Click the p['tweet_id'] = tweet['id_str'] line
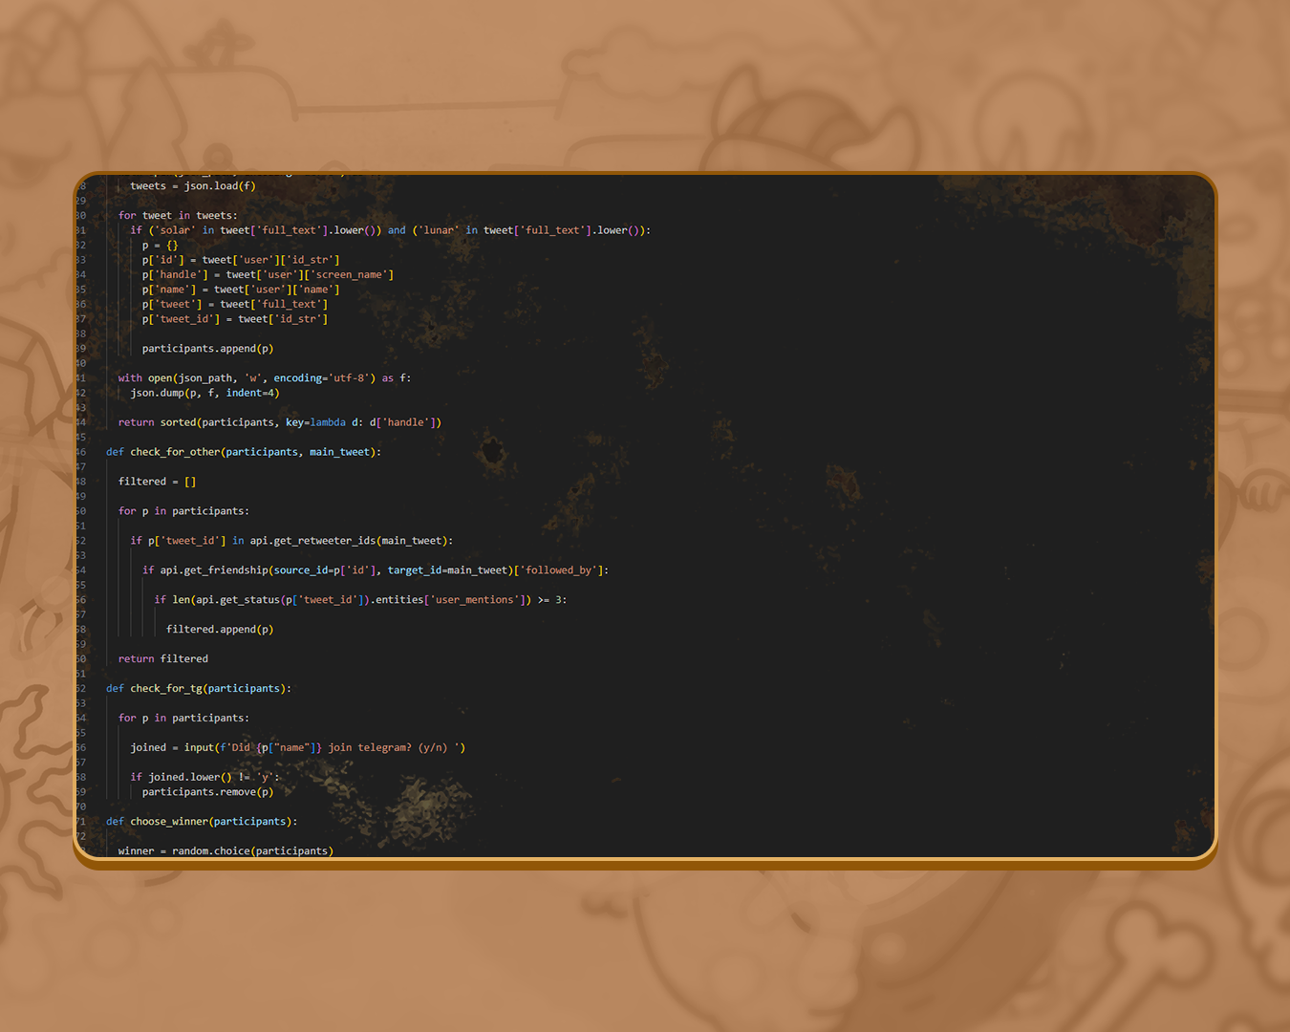 (235, 319)
